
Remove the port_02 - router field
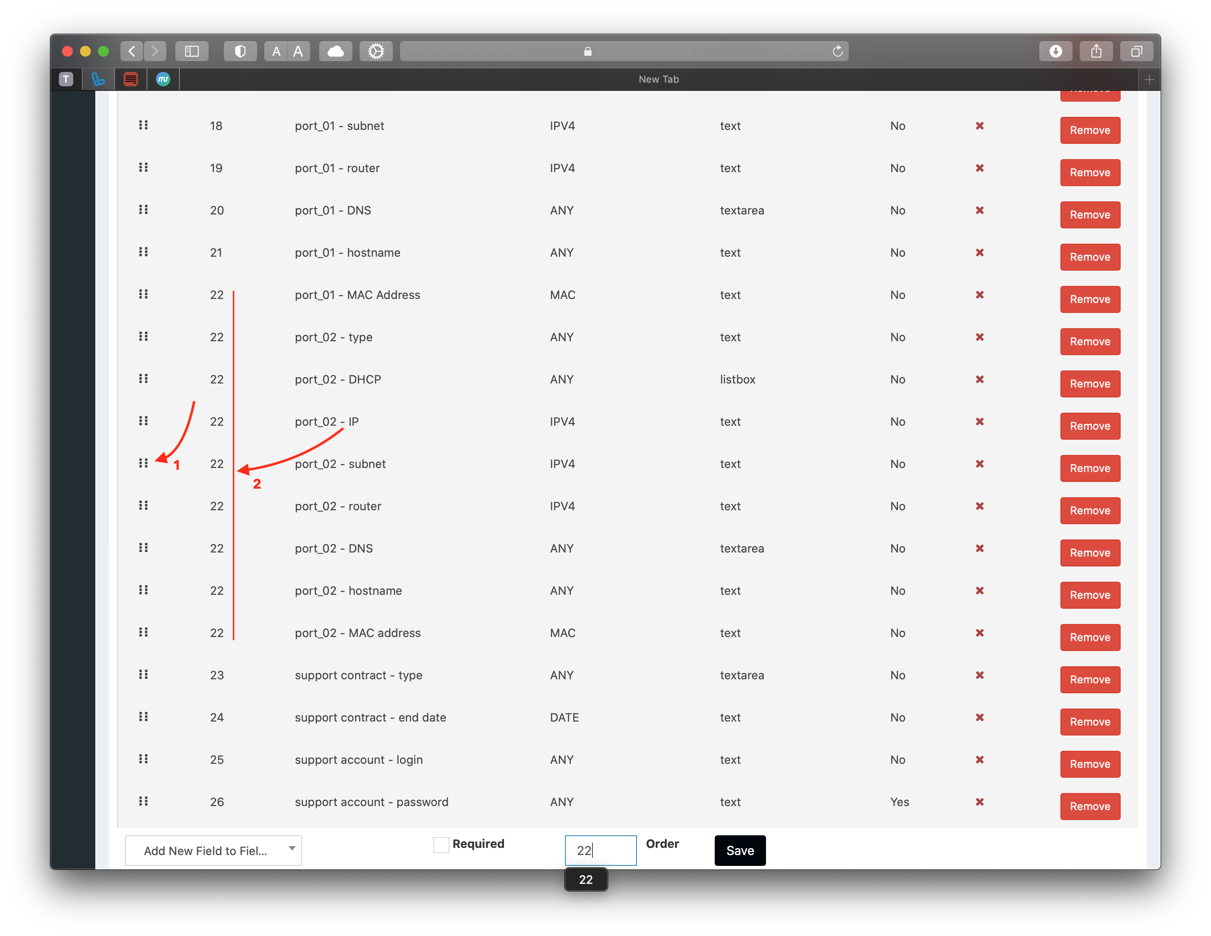click(1090, 511)
